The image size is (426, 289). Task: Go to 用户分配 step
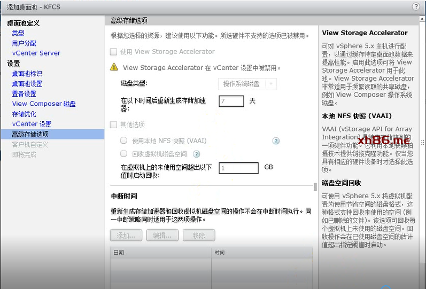pyautogui.click(x=24, y=43)
